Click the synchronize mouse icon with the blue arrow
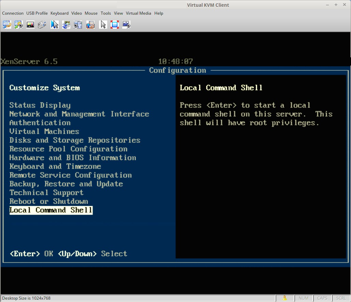This screenshot has width=351, height=302. click(x=54, y=25)
